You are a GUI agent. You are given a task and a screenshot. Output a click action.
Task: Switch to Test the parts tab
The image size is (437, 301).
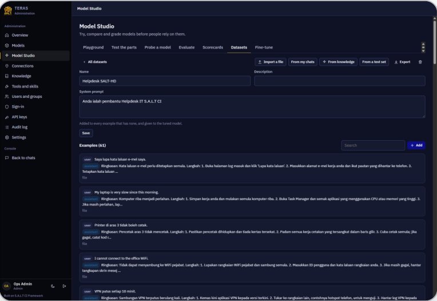[x=124, y=47]
